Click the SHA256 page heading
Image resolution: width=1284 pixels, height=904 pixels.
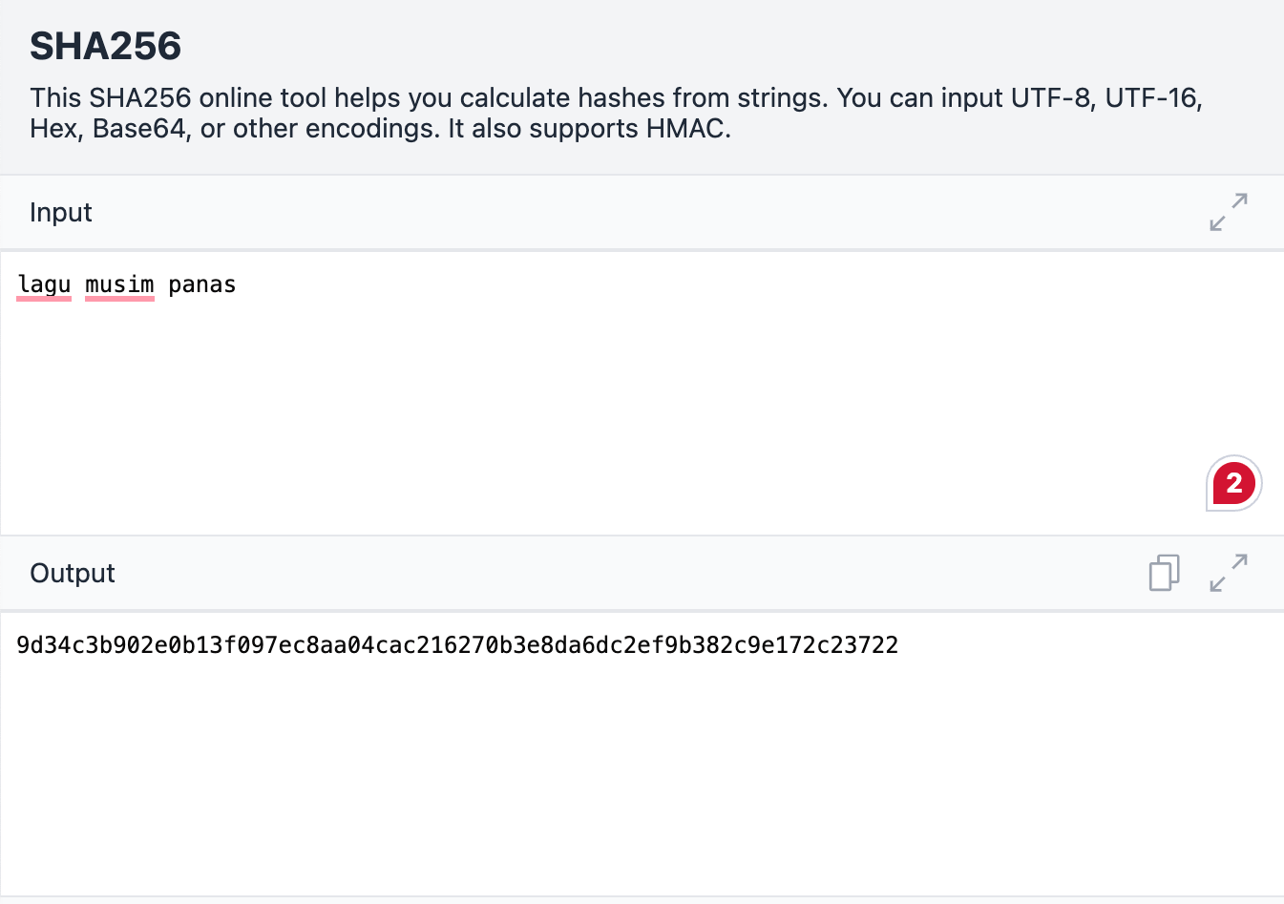pos(105,46)
